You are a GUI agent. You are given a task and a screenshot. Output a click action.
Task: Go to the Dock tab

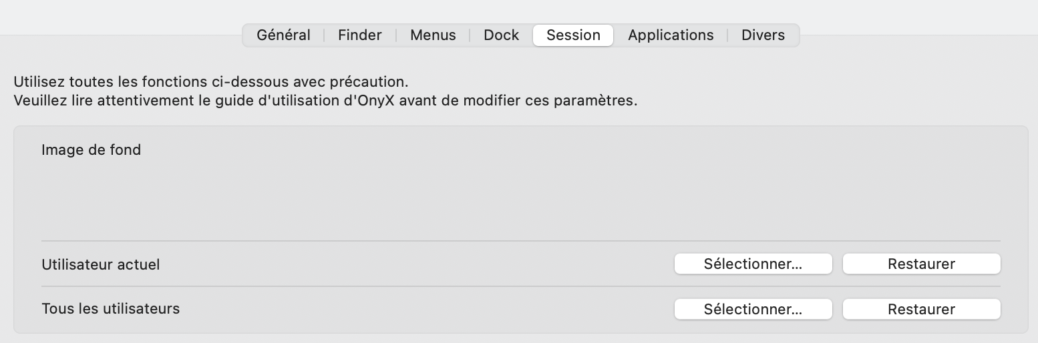tap(501, 35)
